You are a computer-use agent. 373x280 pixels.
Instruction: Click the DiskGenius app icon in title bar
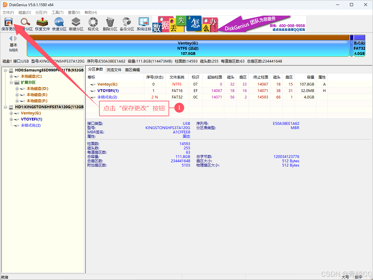pos(5,5)
